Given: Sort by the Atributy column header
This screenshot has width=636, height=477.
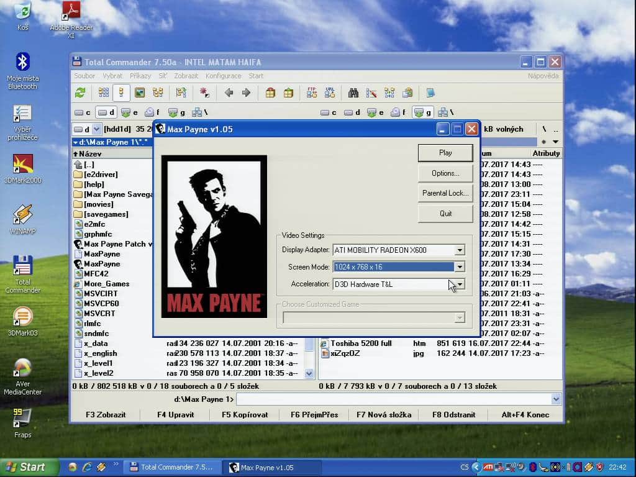Looking at the screenshot, I should tap(546, 153).
